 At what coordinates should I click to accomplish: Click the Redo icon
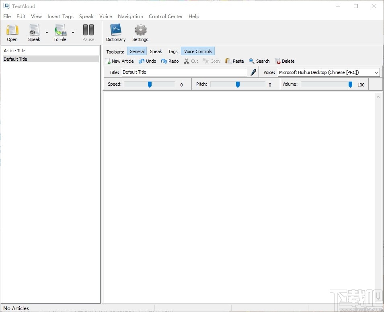pyautogui.click(x=170, y=61)
